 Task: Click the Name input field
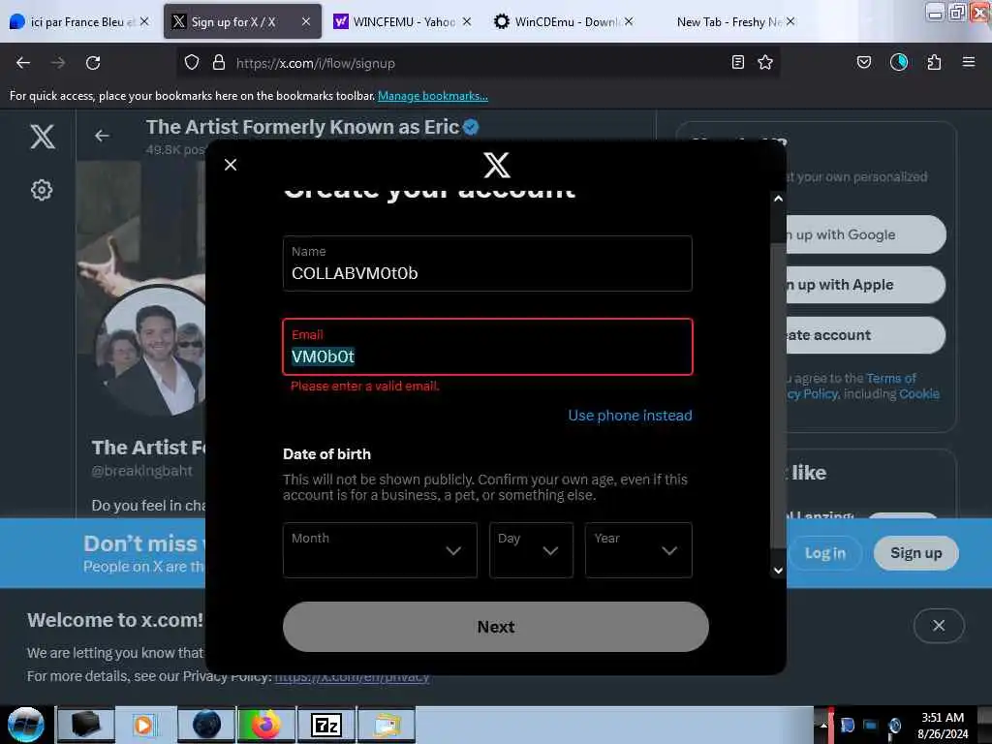coord(487,263)
